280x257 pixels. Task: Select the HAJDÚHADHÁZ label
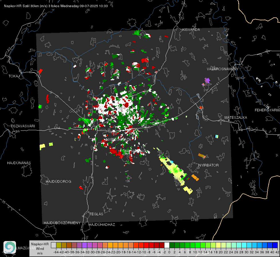pyautogui.click(x=102, y=225)
